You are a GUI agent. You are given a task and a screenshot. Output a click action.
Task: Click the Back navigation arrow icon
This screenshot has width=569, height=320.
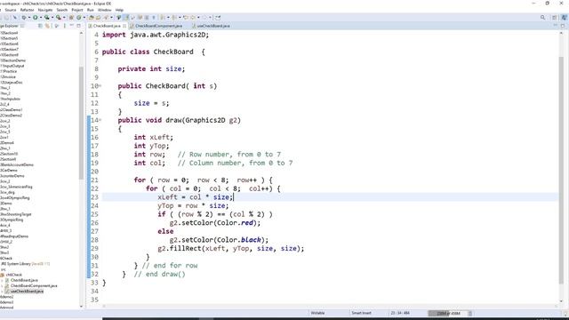(193, 18)
